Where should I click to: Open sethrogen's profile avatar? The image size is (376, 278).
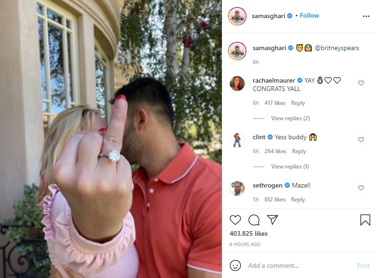click(237, 188)
